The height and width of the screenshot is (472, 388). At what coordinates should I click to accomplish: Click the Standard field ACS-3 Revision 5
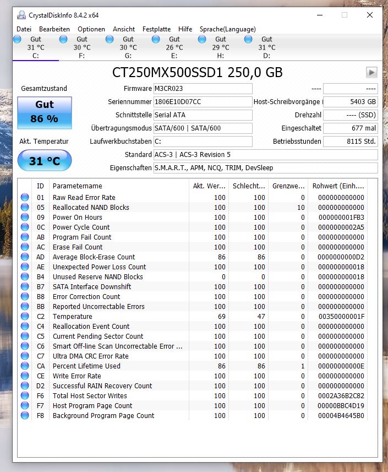[x=266, y=155]
